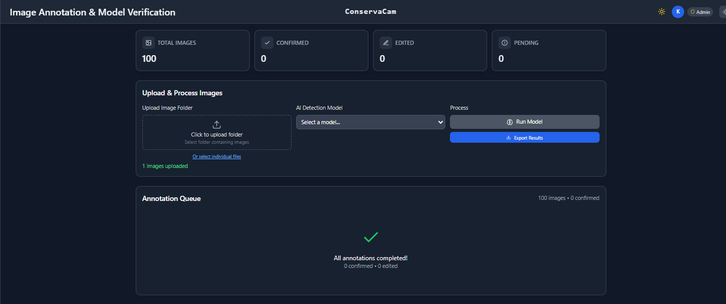The width and height of the screenshot is (726, 304).
Task: Open the user avatar K menu
Action: tap(678, 11)
